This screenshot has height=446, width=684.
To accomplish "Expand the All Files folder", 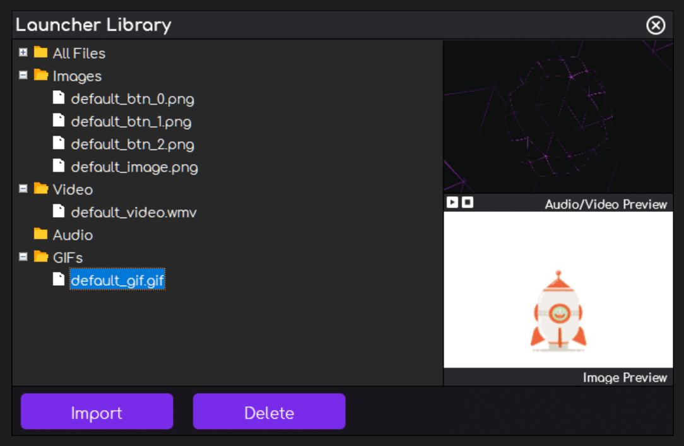I will pos(23,53).
